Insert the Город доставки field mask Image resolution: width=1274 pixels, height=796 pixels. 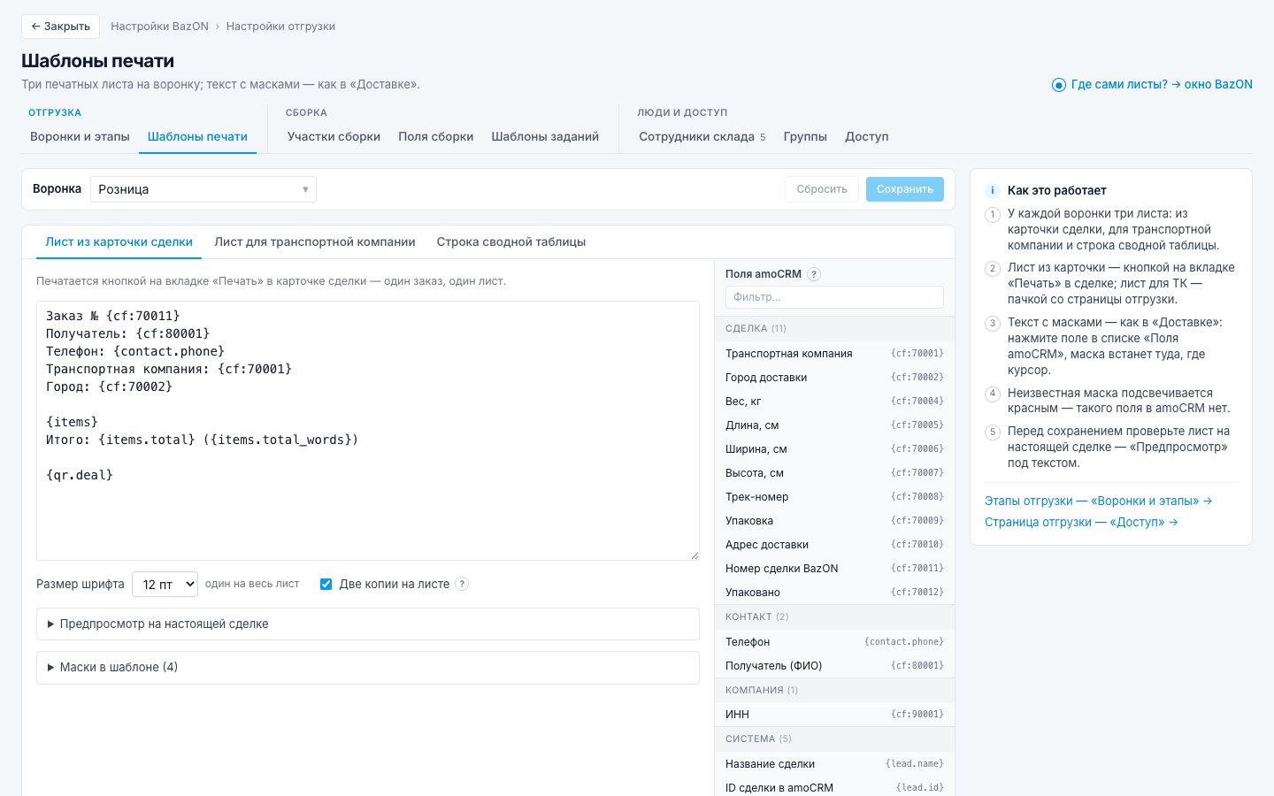tap(834, 377)
